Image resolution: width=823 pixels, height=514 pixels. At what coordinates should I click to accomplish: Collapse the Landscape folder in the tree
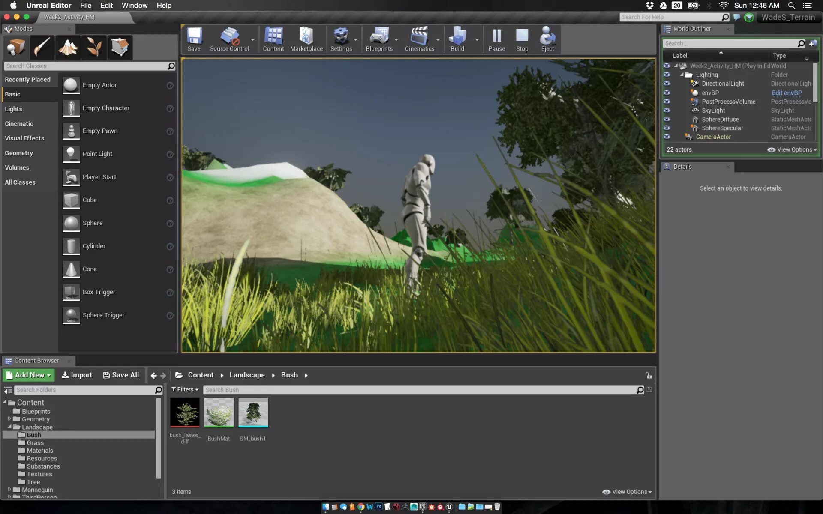9,427
